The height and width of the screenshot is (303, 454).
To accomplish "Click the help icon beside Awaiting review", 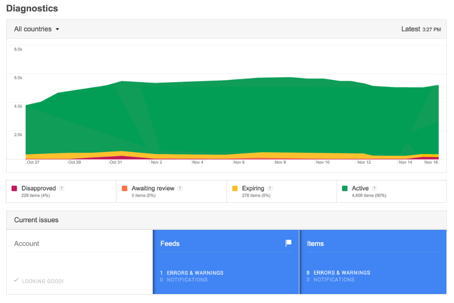I will click(180, 188).
